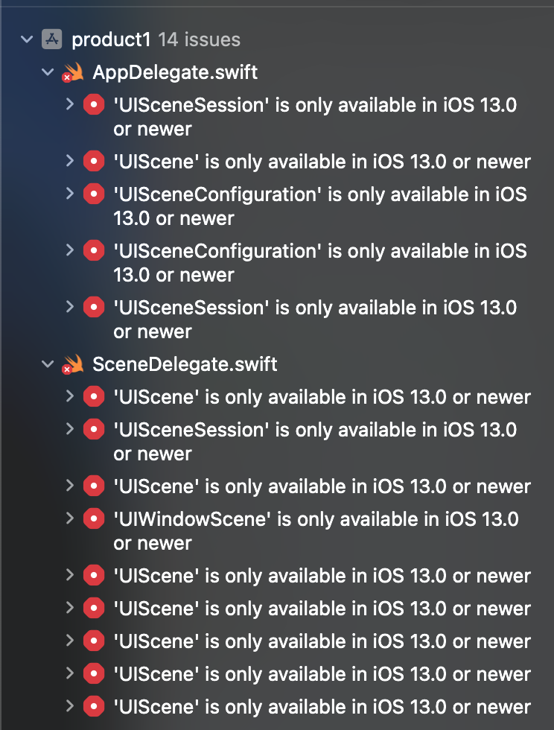Expand first 'UIScene' error under SceneDelegate.swift

tap(70, 396)
